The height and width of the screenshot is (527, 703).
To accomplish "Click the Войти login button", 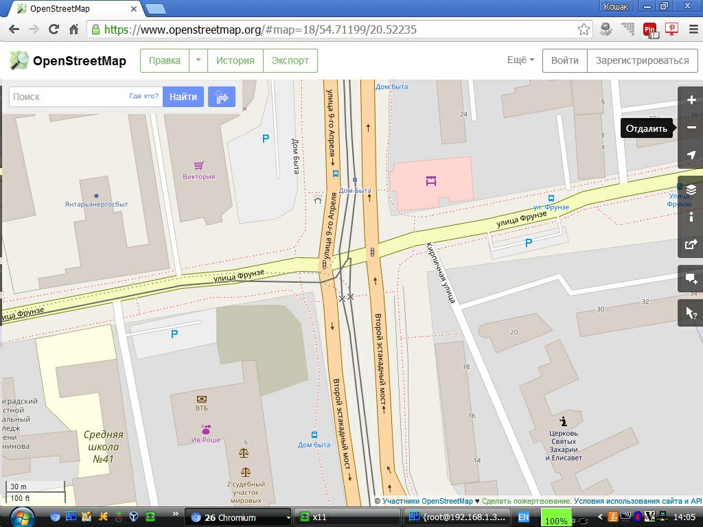I will coord(564,60).
